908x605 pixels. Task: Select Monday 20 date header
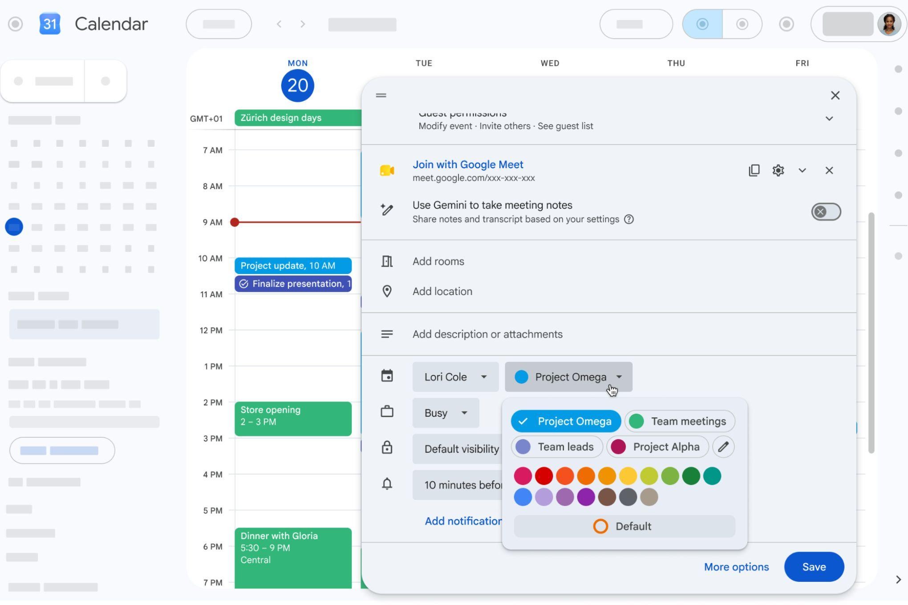pos(298,85)
